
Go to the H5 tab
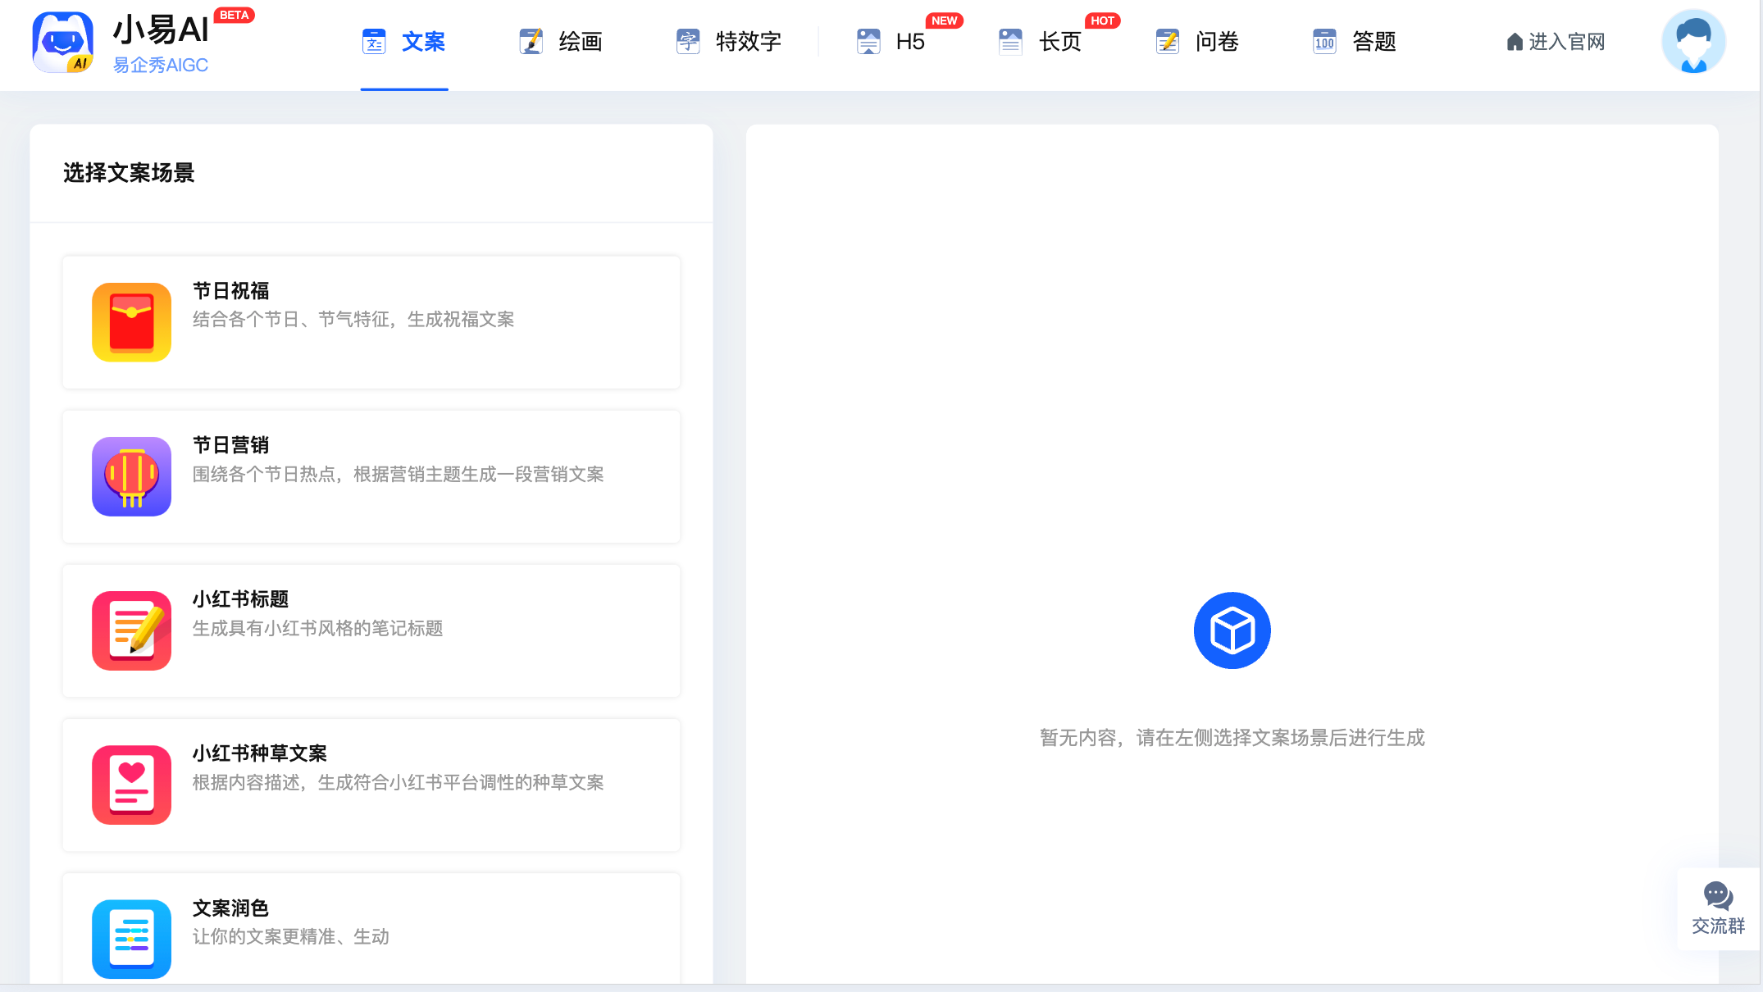891,42
